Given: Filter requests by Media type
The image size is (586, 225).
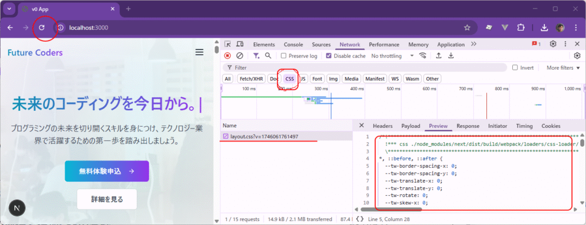Looking at the screenshot, I should (352, 79).
